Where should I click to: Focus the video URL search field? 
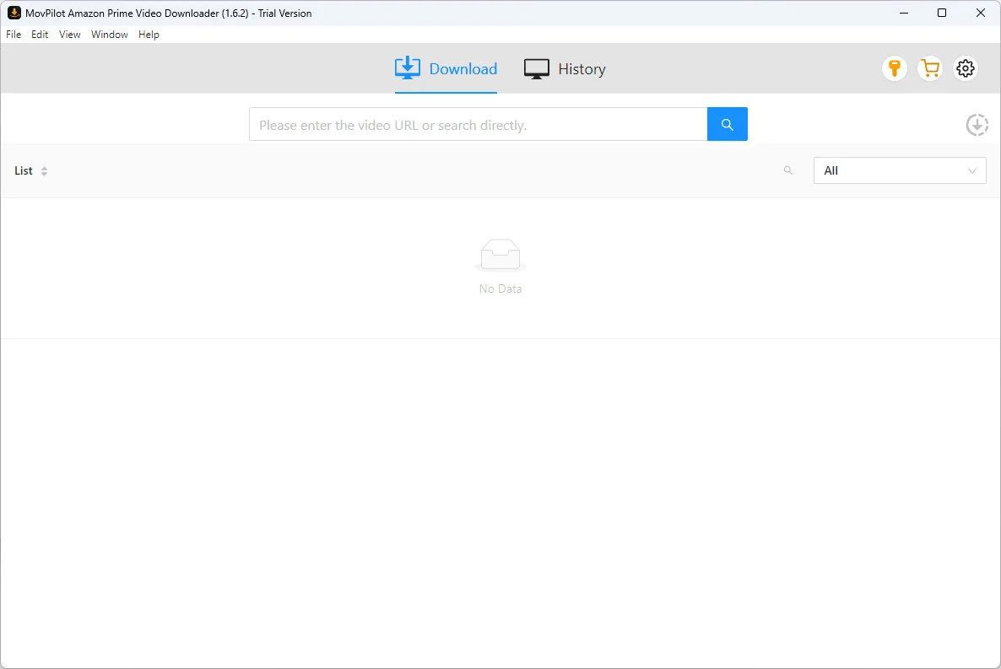(478, 125)
